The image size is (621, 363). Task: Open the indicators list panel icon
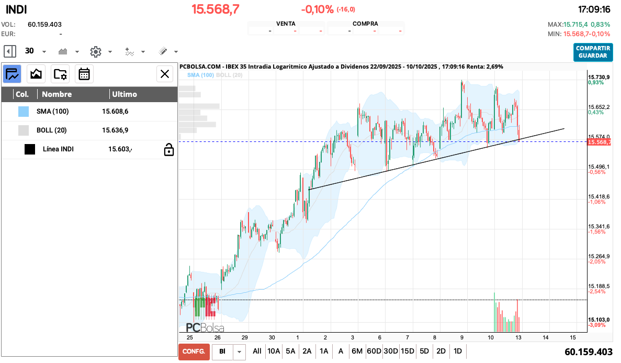(x=12, y=74)
